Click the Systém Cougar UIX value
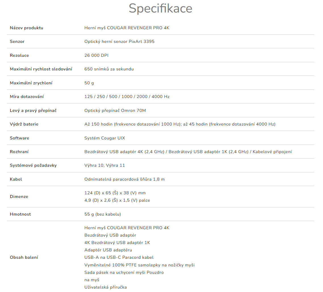 point(104,138)
